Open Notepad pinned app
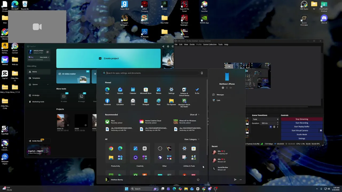The height and width of the screenshot is (192, 342). tap(146, 102)
